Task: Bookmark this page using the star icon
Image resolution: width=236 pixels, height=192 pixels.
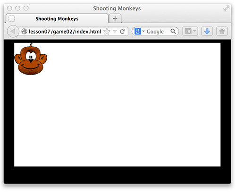Action: click(107, 32)
